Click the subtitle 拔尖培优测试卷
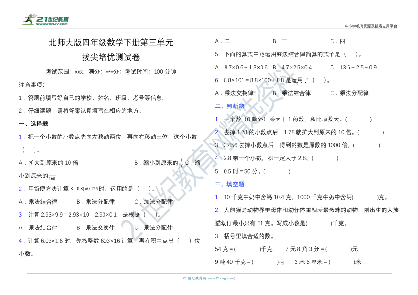Image resolution: width=418 pixels, height=295 pixels. pos(111,57)
